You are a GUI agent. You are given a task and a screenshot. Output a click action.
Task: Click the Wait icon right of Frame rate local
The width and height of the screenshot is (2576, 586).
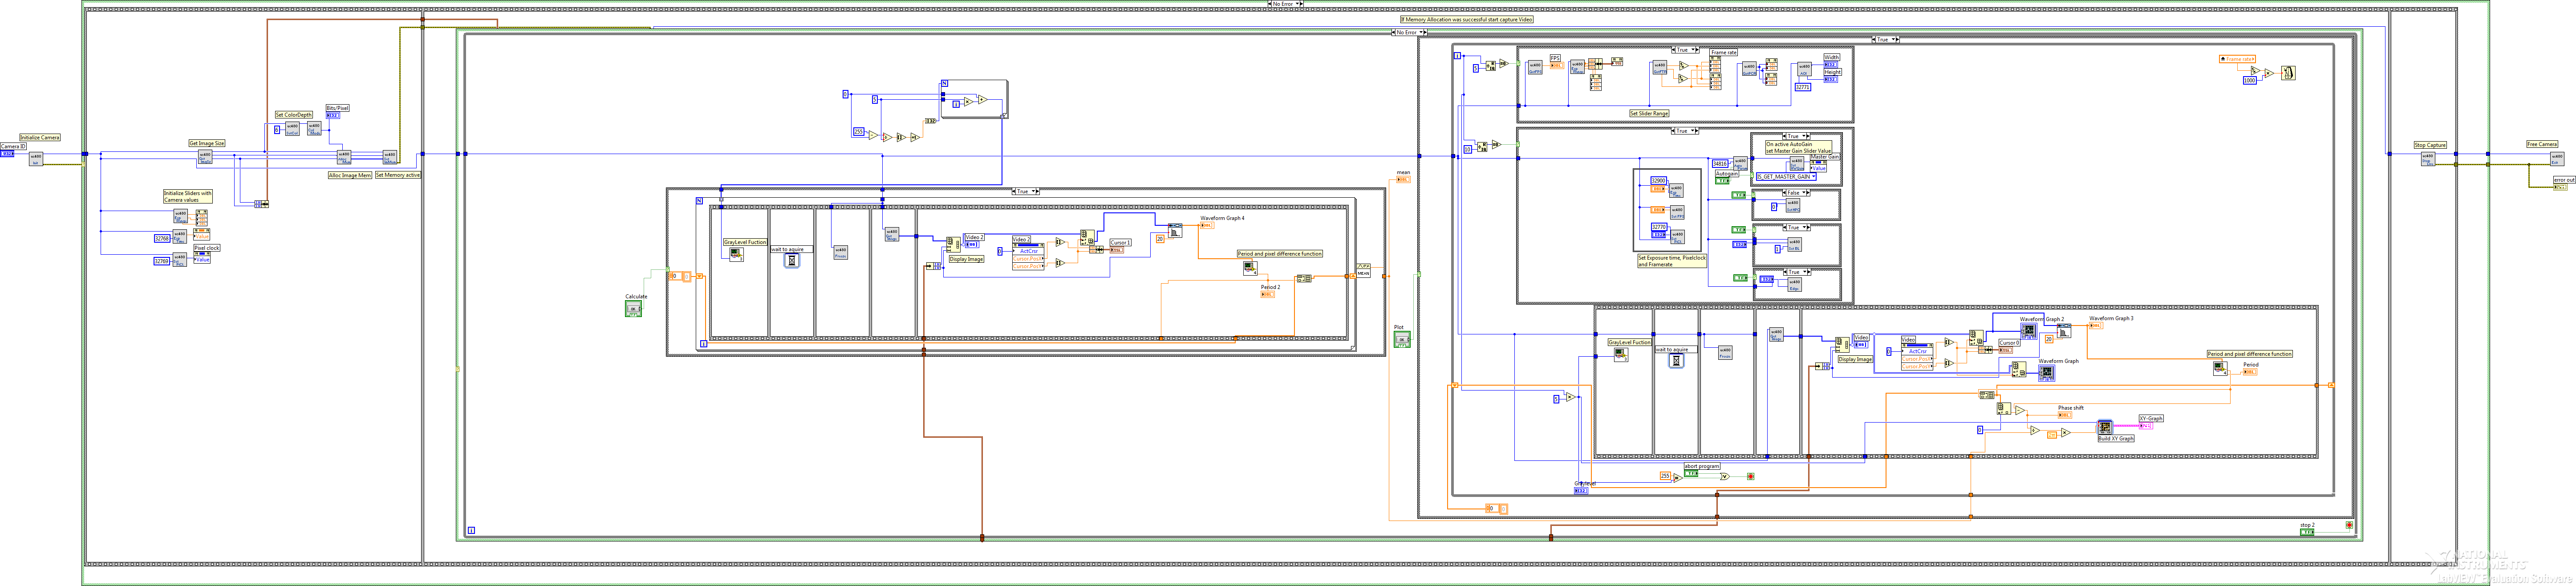(x=2288, y=73)
